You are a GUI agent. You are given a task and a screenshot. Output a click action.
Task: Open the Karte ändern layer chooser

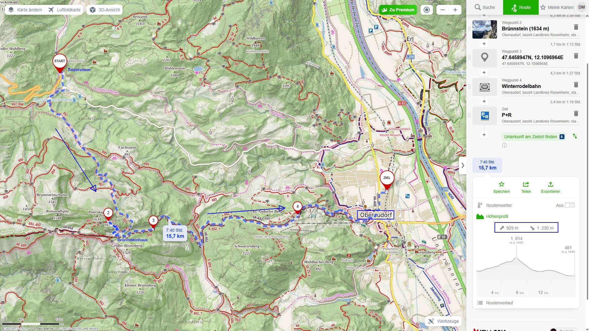25,10
